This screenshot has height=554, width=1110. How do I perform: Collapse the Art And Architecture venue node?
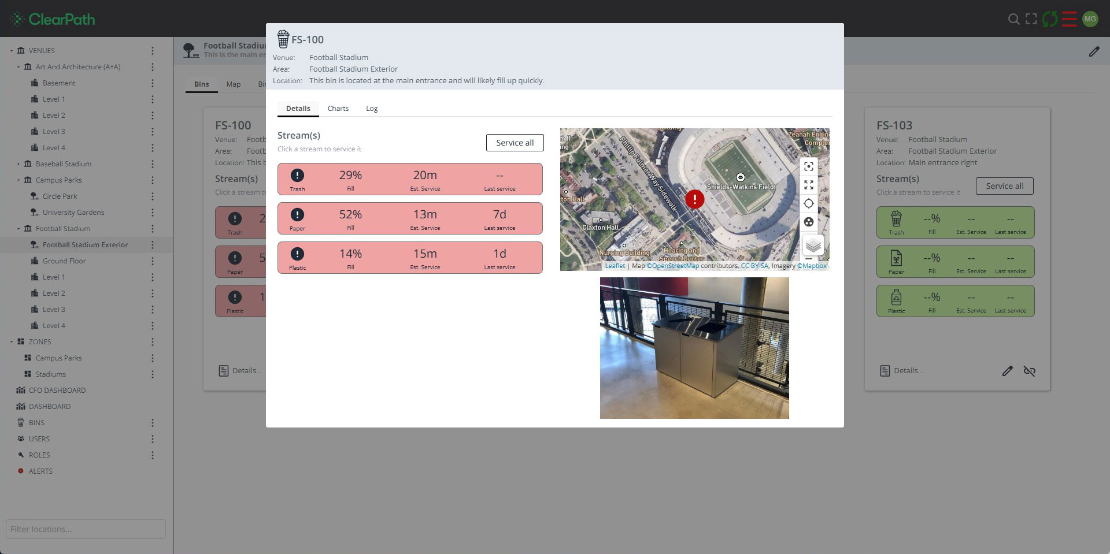click(18, 67)
